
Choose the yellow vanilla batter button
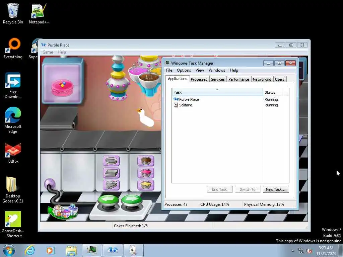point(146,185)
